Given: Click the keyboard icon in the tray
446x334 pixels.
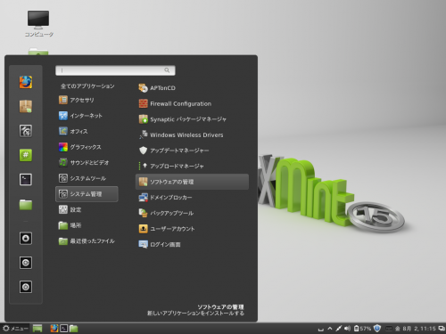Looking at the screenshot, I should click(x=389, y=329).
